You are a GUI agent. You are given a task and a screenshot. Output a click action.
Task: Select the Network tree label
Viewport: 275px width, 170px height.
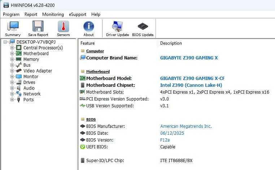tap(32, 94)
